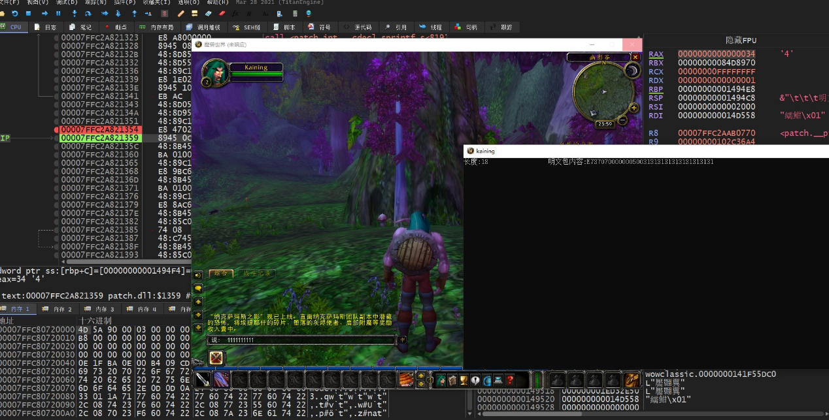Click the chat scroll-to-bottom arrow button
The image size is (829, 420).
(x=198, y=328)
